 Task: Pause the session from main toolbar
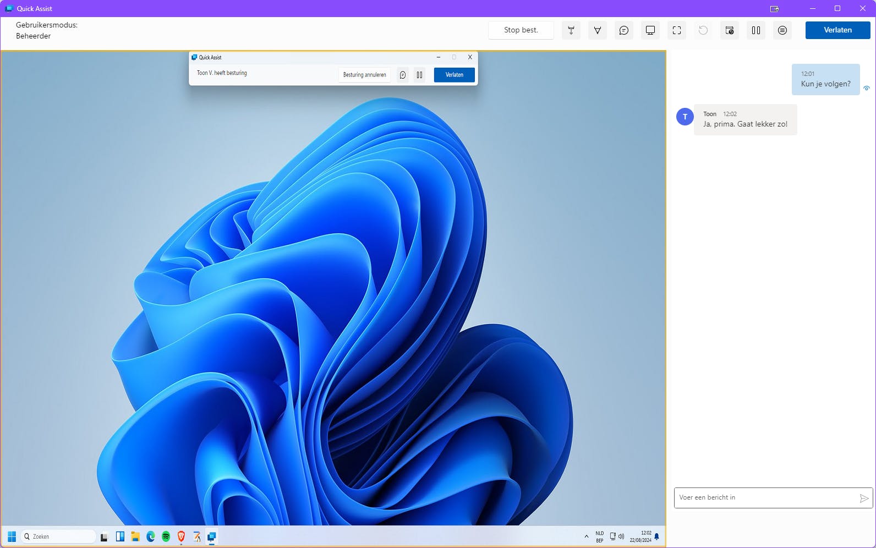tap(756, 30)
